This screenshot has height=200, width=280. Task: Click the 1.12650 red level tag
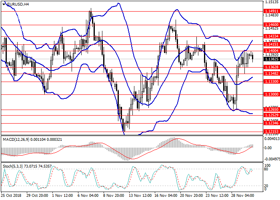(x=271, y=110)
